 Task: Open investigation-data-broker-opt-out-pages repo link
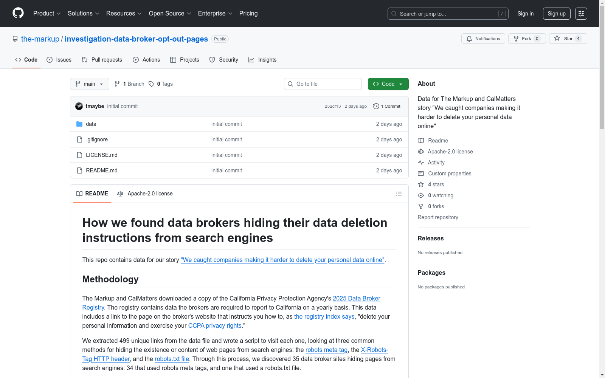136,39
